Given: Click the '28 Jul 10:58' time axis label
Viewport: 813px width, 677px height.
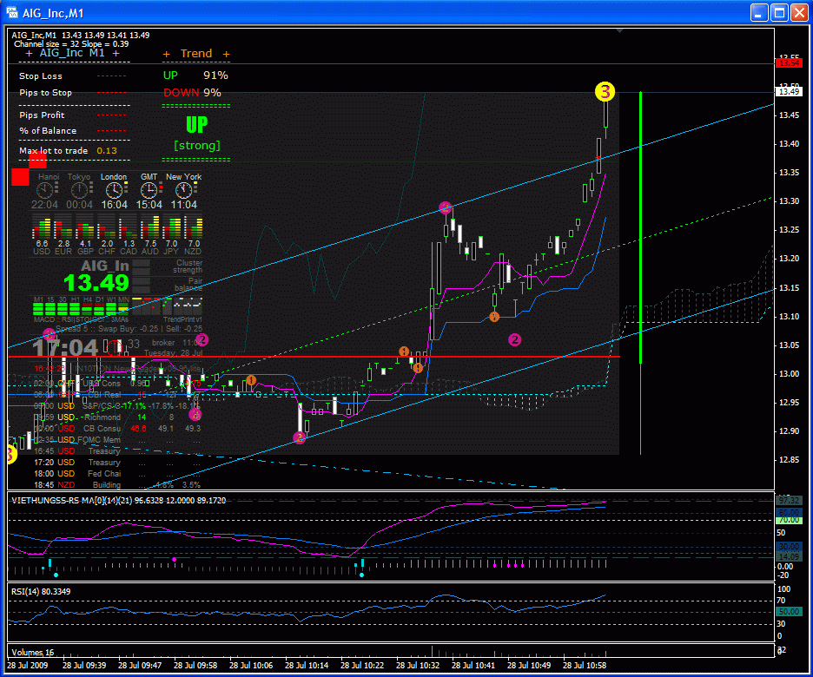Looking at the screenshot, I should pos(585,665).
